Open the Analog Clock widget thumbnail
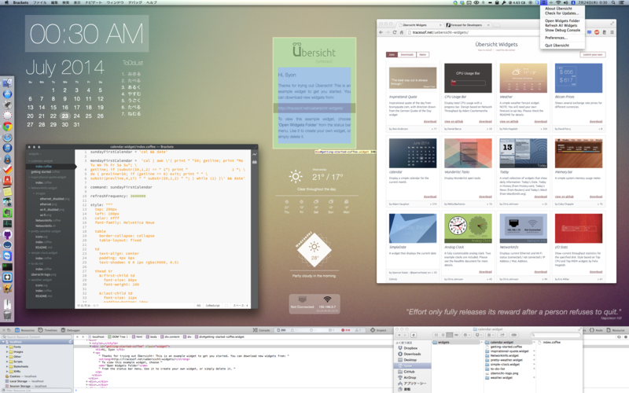Image resolution: width=629 pixels, height=393 pixels. (x=468, y=228)
